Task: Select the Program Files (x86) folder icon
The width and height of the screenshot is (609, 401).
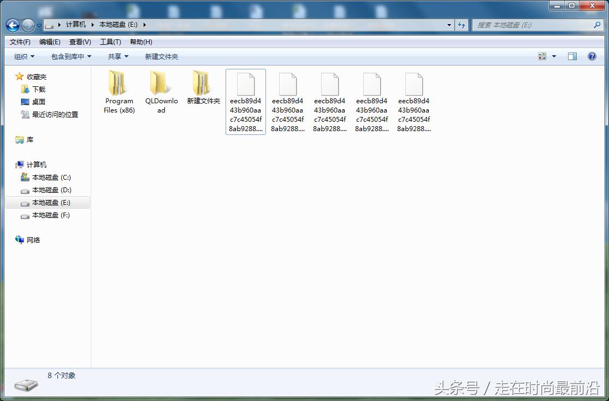Action: click(118, 82)
